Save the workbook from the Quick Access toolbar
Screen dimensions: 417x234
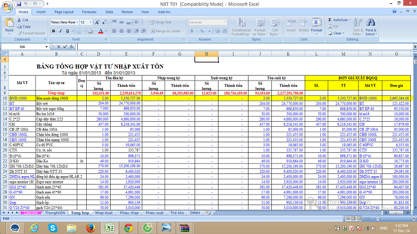18,4
